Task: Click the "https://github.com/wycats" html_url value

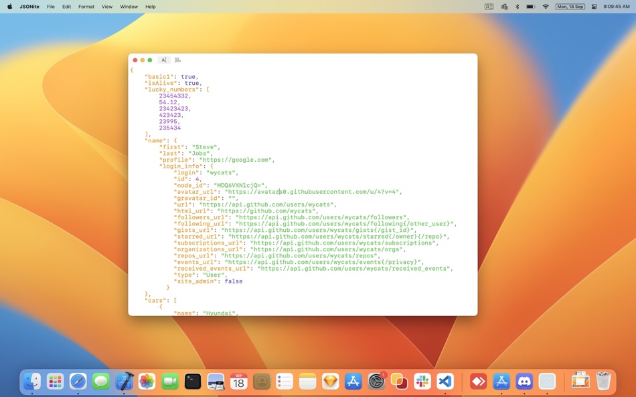Action: [x=266, y=211]
